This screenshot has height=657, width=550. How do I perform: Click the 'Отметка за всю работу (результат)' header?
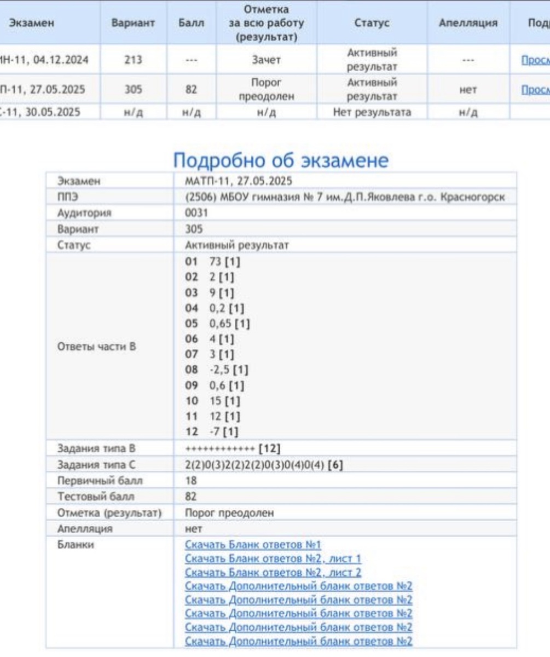(x=266, y=24)
